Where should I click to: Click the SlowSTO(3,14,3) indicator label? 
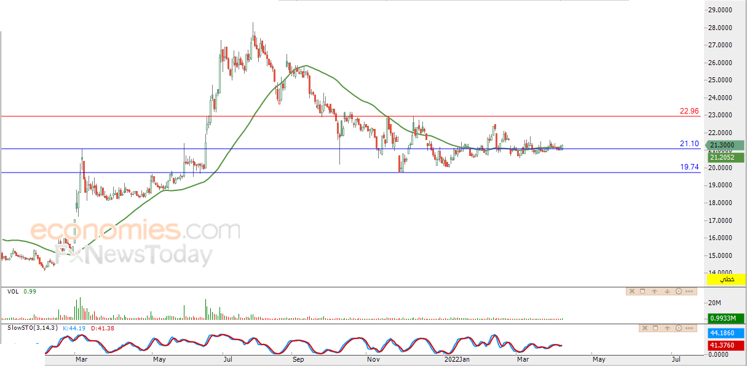tap(33, 328)
